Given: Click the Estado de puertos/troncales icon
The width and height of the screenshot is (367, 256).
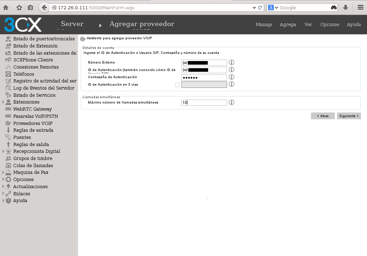Looking at the screenshot, I should pyautogui.click(x=9, y=39).
